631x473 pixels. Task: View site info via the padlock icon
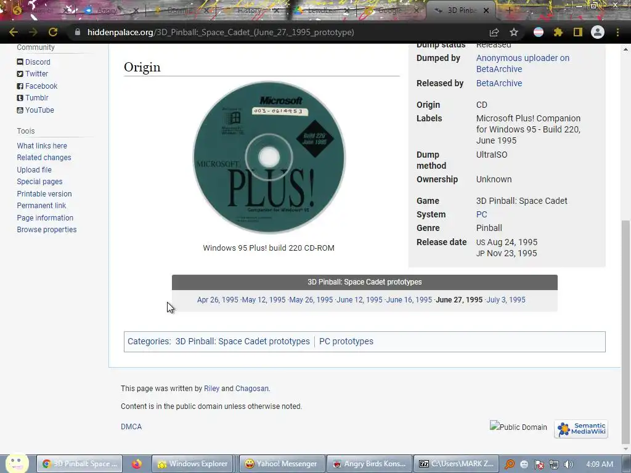77,32
